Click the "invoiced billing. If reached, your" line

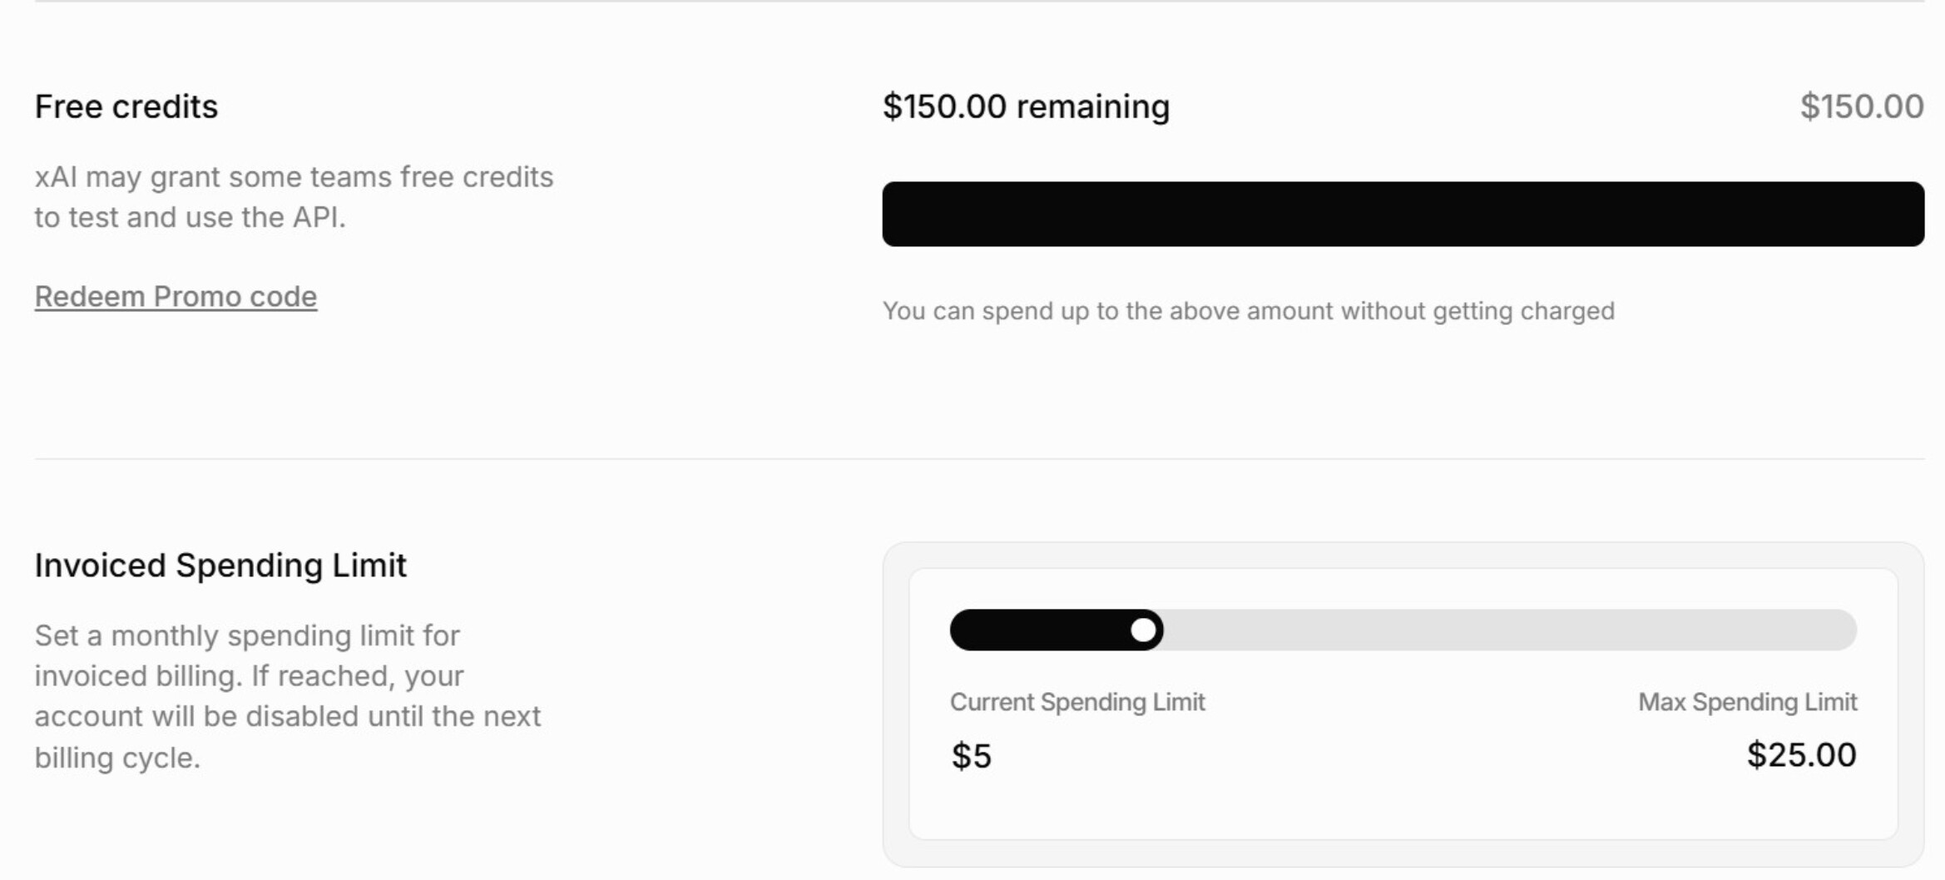click(x=249, y=676)
